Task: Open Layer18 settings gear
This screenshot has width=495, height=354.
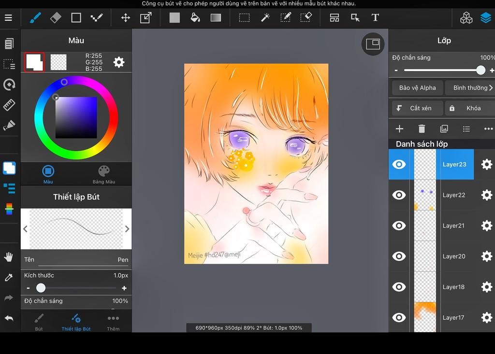Action: point(486,287)
